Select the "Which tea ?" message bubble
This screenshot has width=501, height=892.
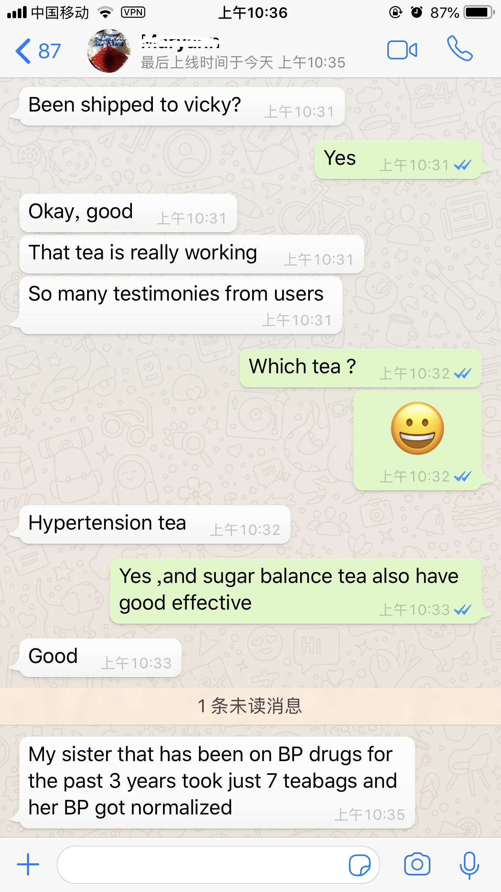click(361, 368)
